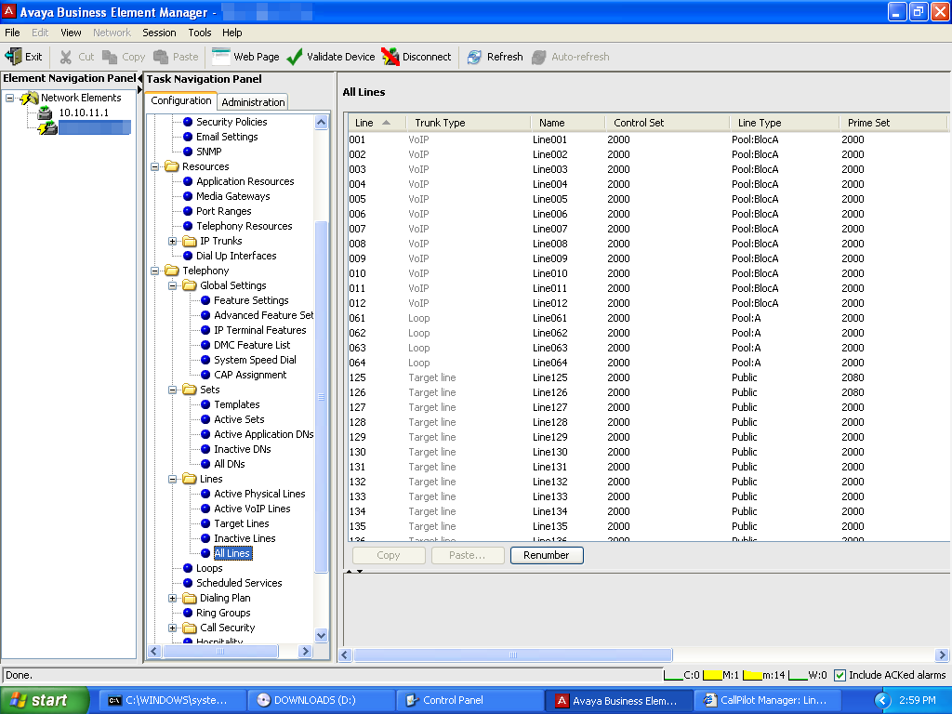
Task: Click the Copy button below the table
Action: [x=389, y=555]
